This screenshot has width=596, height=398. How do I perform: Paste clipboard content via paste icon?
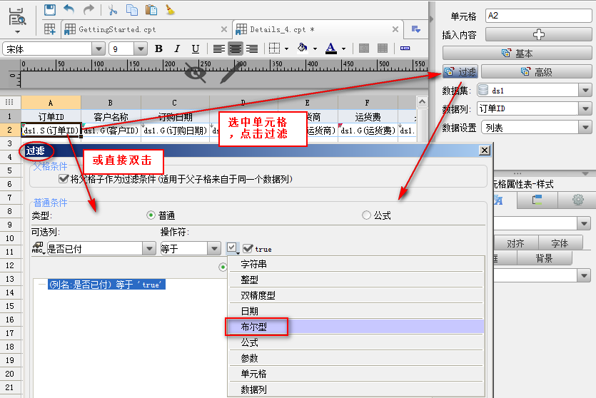tap(151, 10)
